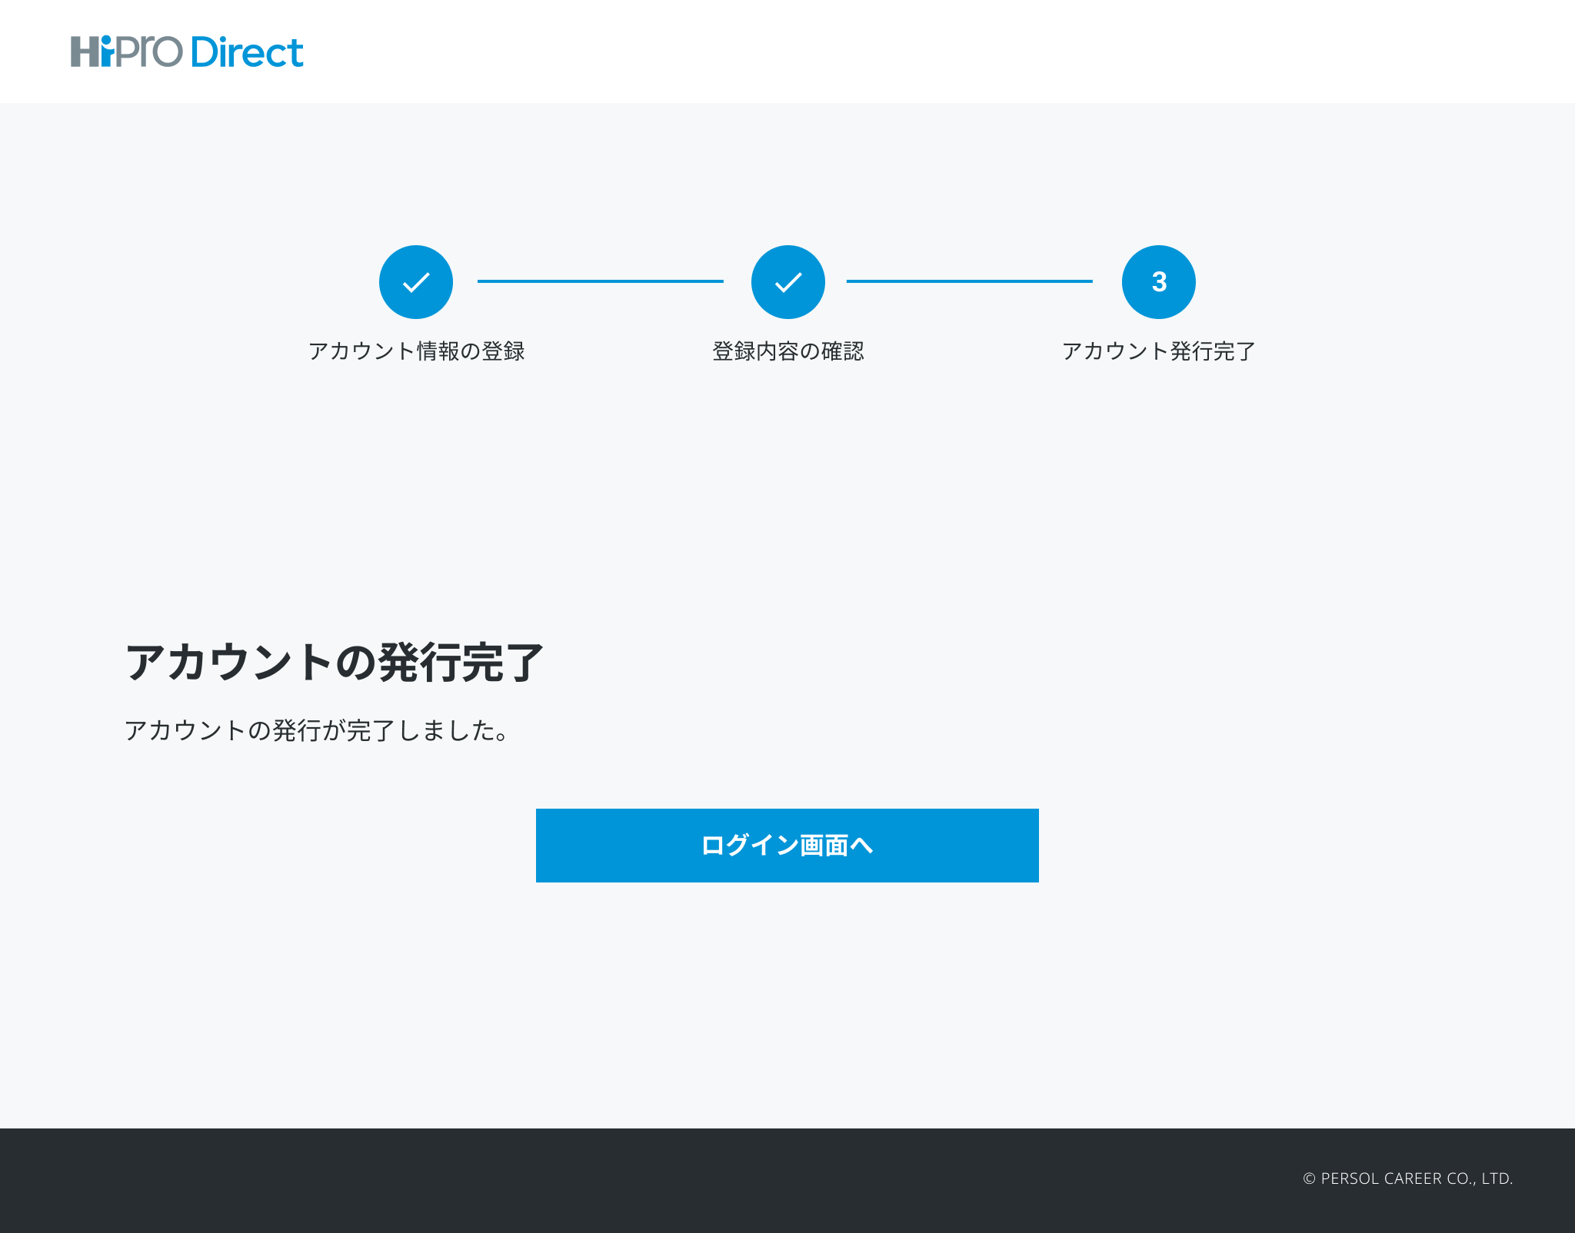Click the first step checkmark circle
This screenshot has width=1575, height=1233.
416,282
